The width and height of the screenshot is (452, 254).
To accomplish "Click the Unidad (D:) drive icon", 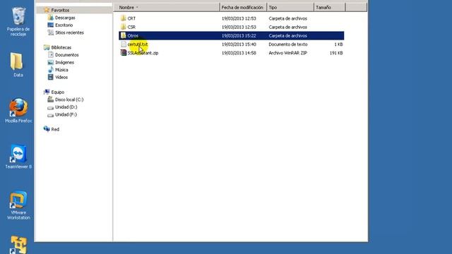I will coord(51,107).
